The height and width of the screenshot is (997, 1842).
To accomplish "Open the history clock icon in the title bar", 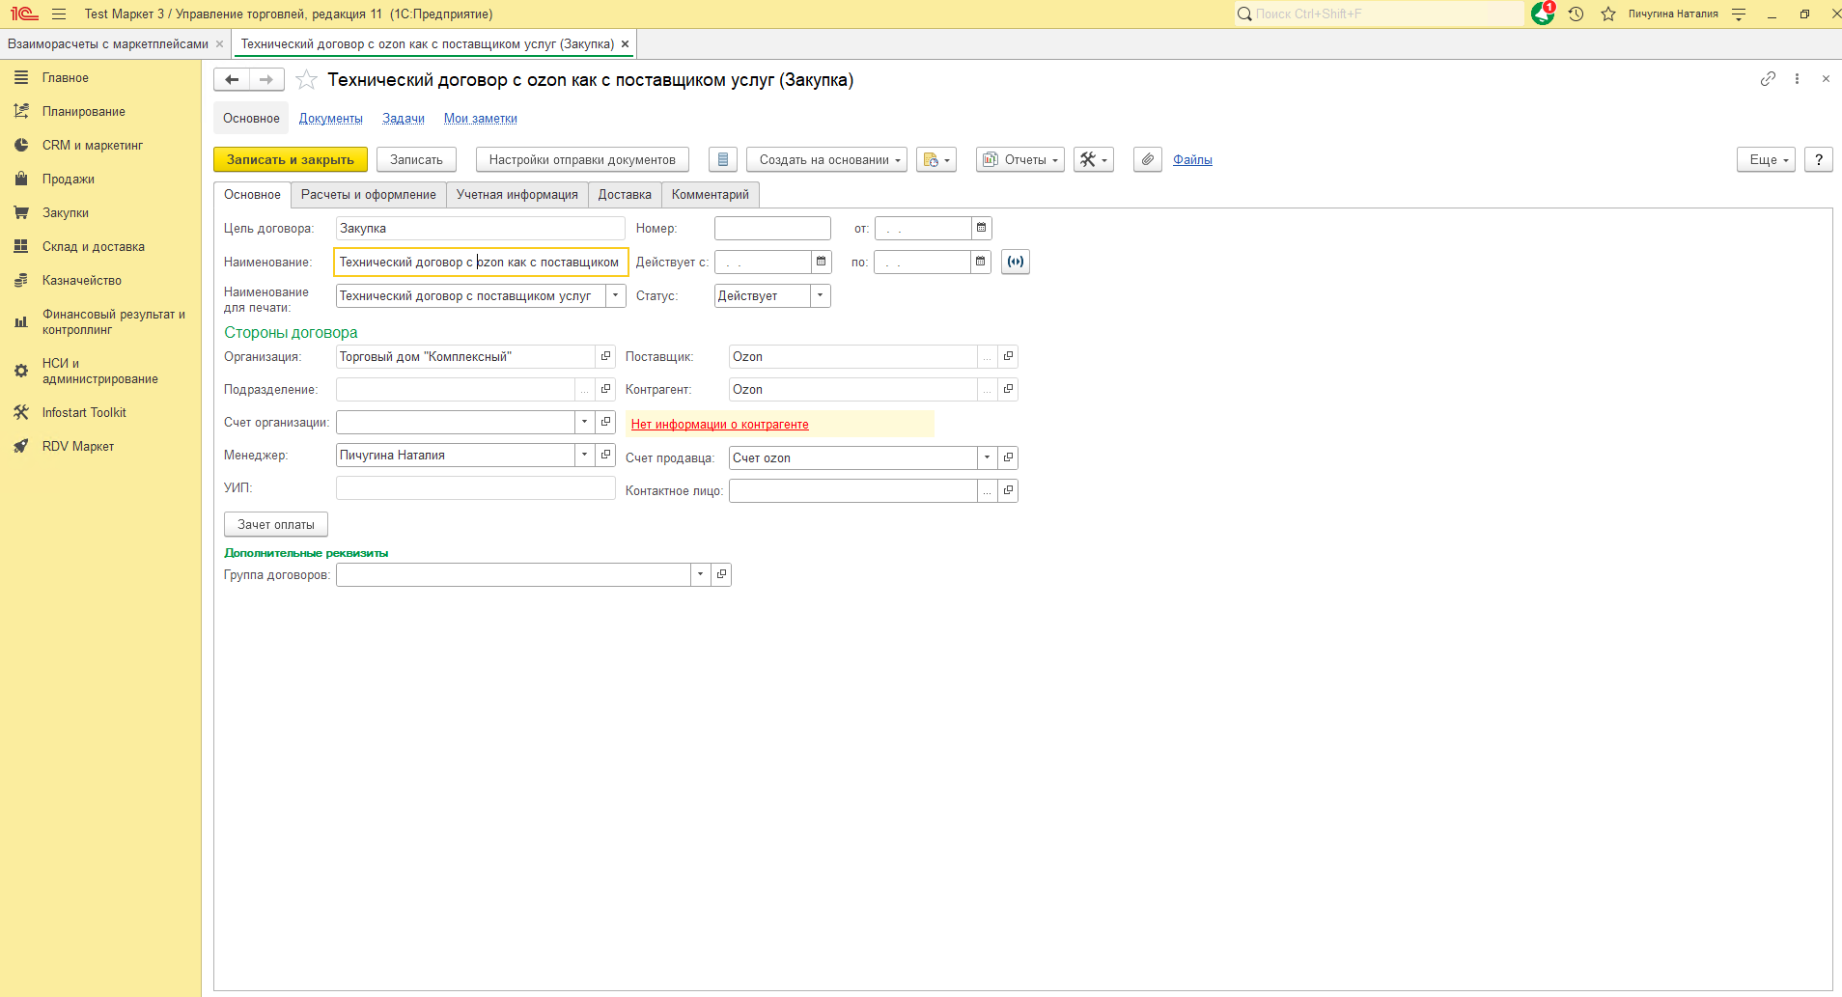I will tap(1576, 14).
